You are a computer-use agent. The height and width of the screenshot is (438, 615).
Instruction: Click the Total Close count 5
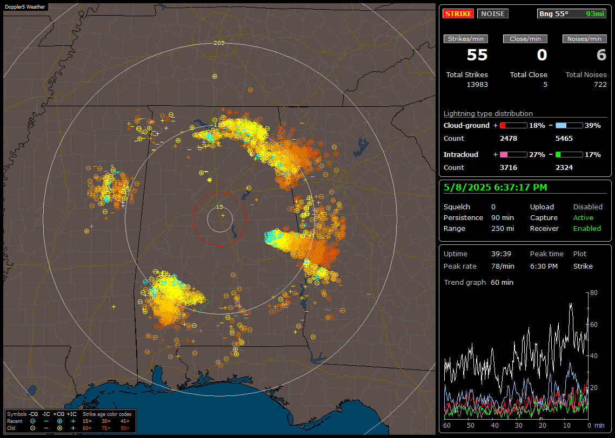(x=545, y=85)
